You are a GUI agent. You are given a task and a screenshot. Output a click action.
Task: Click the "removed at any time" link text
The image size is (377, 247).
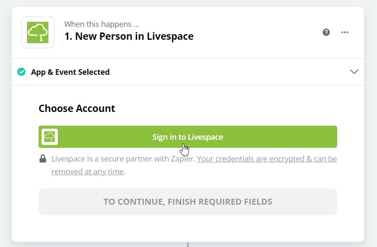pos(87,172)
